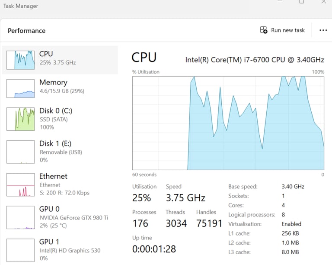The image size is (332, 265).
Task: Click the Disk 1 (E:) graph thumbnail
Action: point(20,151)
